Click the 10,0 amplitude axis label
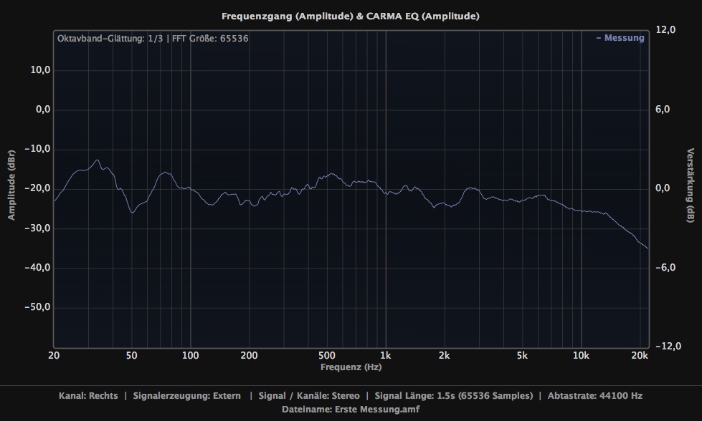Viewport: 702px width, 421px height. pyautogui.click(x=39, y=70)
